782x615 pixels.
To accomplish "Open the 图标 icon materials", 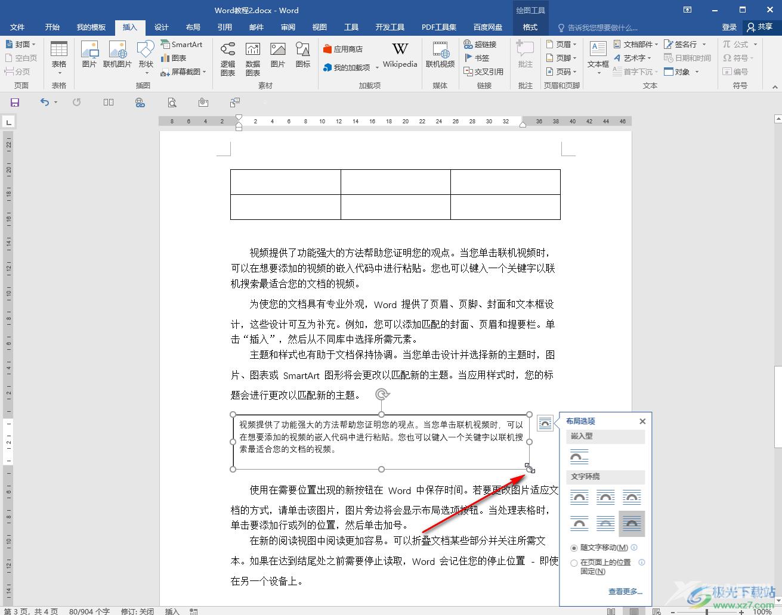I will coord(303,55).
